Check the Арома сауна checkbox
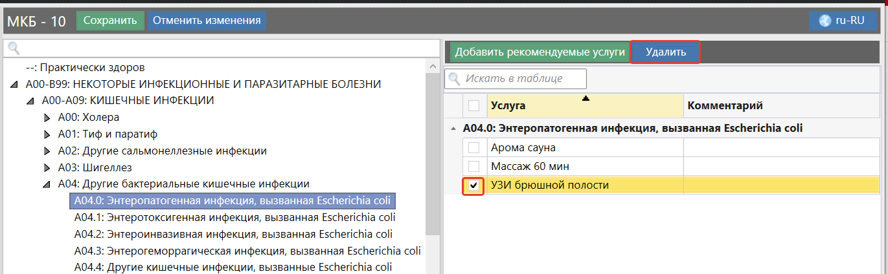 (x=474, y=148)
